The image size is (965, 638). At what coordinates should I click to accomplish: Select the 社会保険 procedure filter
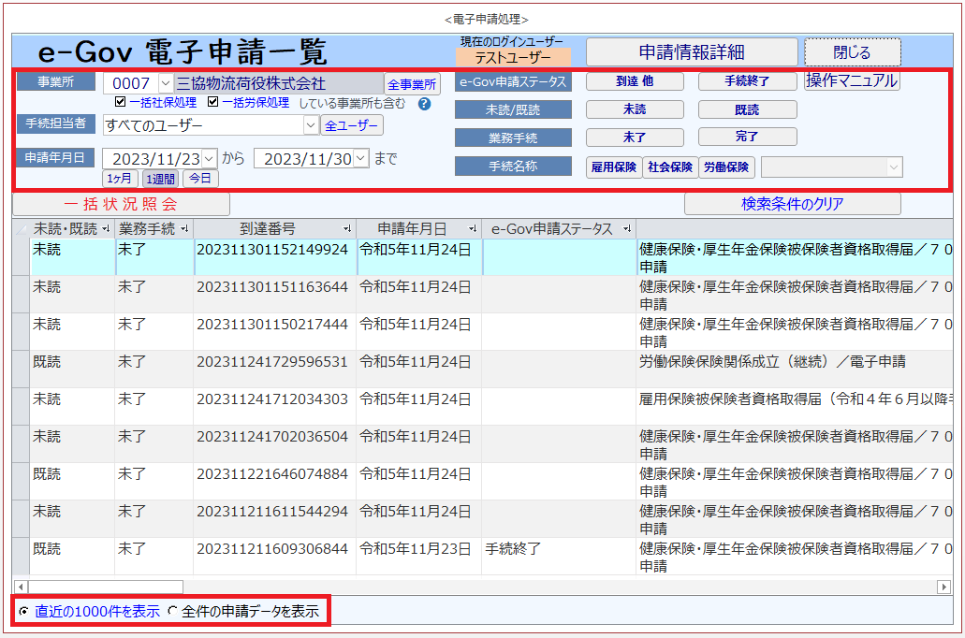coord(670,167)
